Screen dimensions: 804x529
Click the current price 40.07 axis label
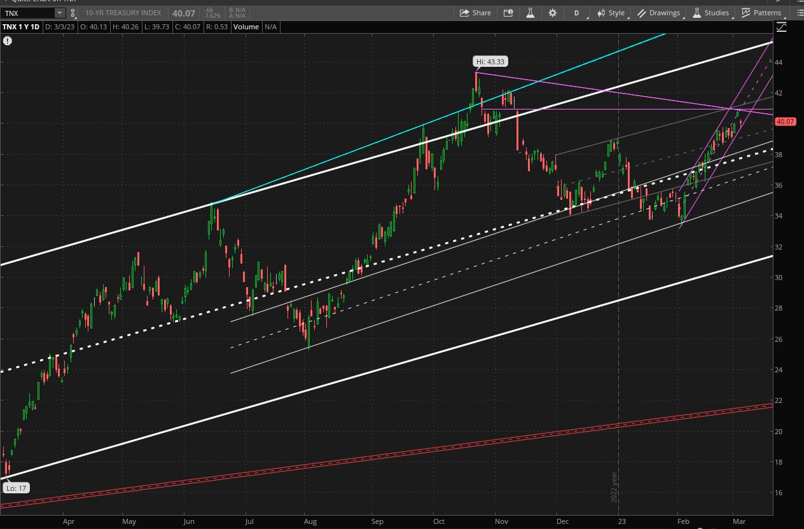(786, 122)
